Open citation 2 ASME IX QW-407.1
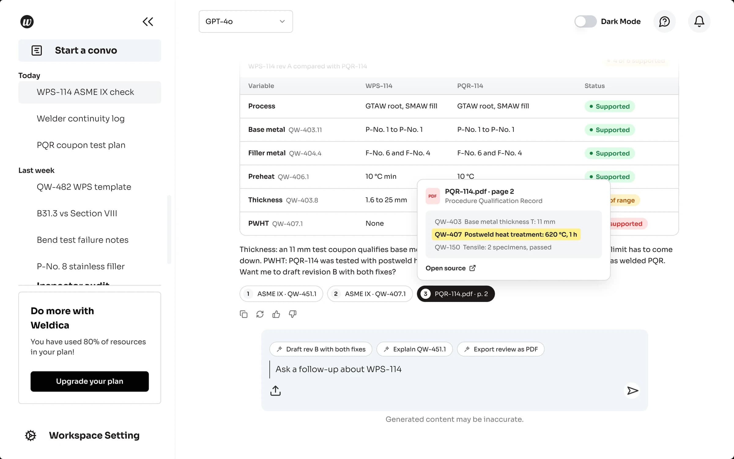Screen dimensions: 734x459 (370, 294)
